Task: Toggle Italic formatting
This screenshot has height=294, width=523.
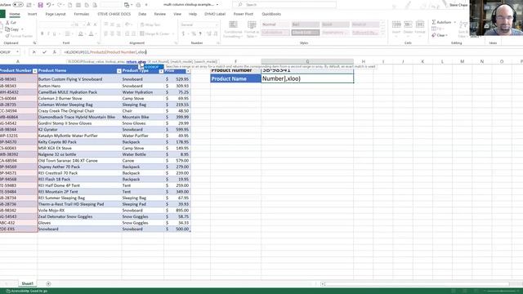Action: point(48,33)
